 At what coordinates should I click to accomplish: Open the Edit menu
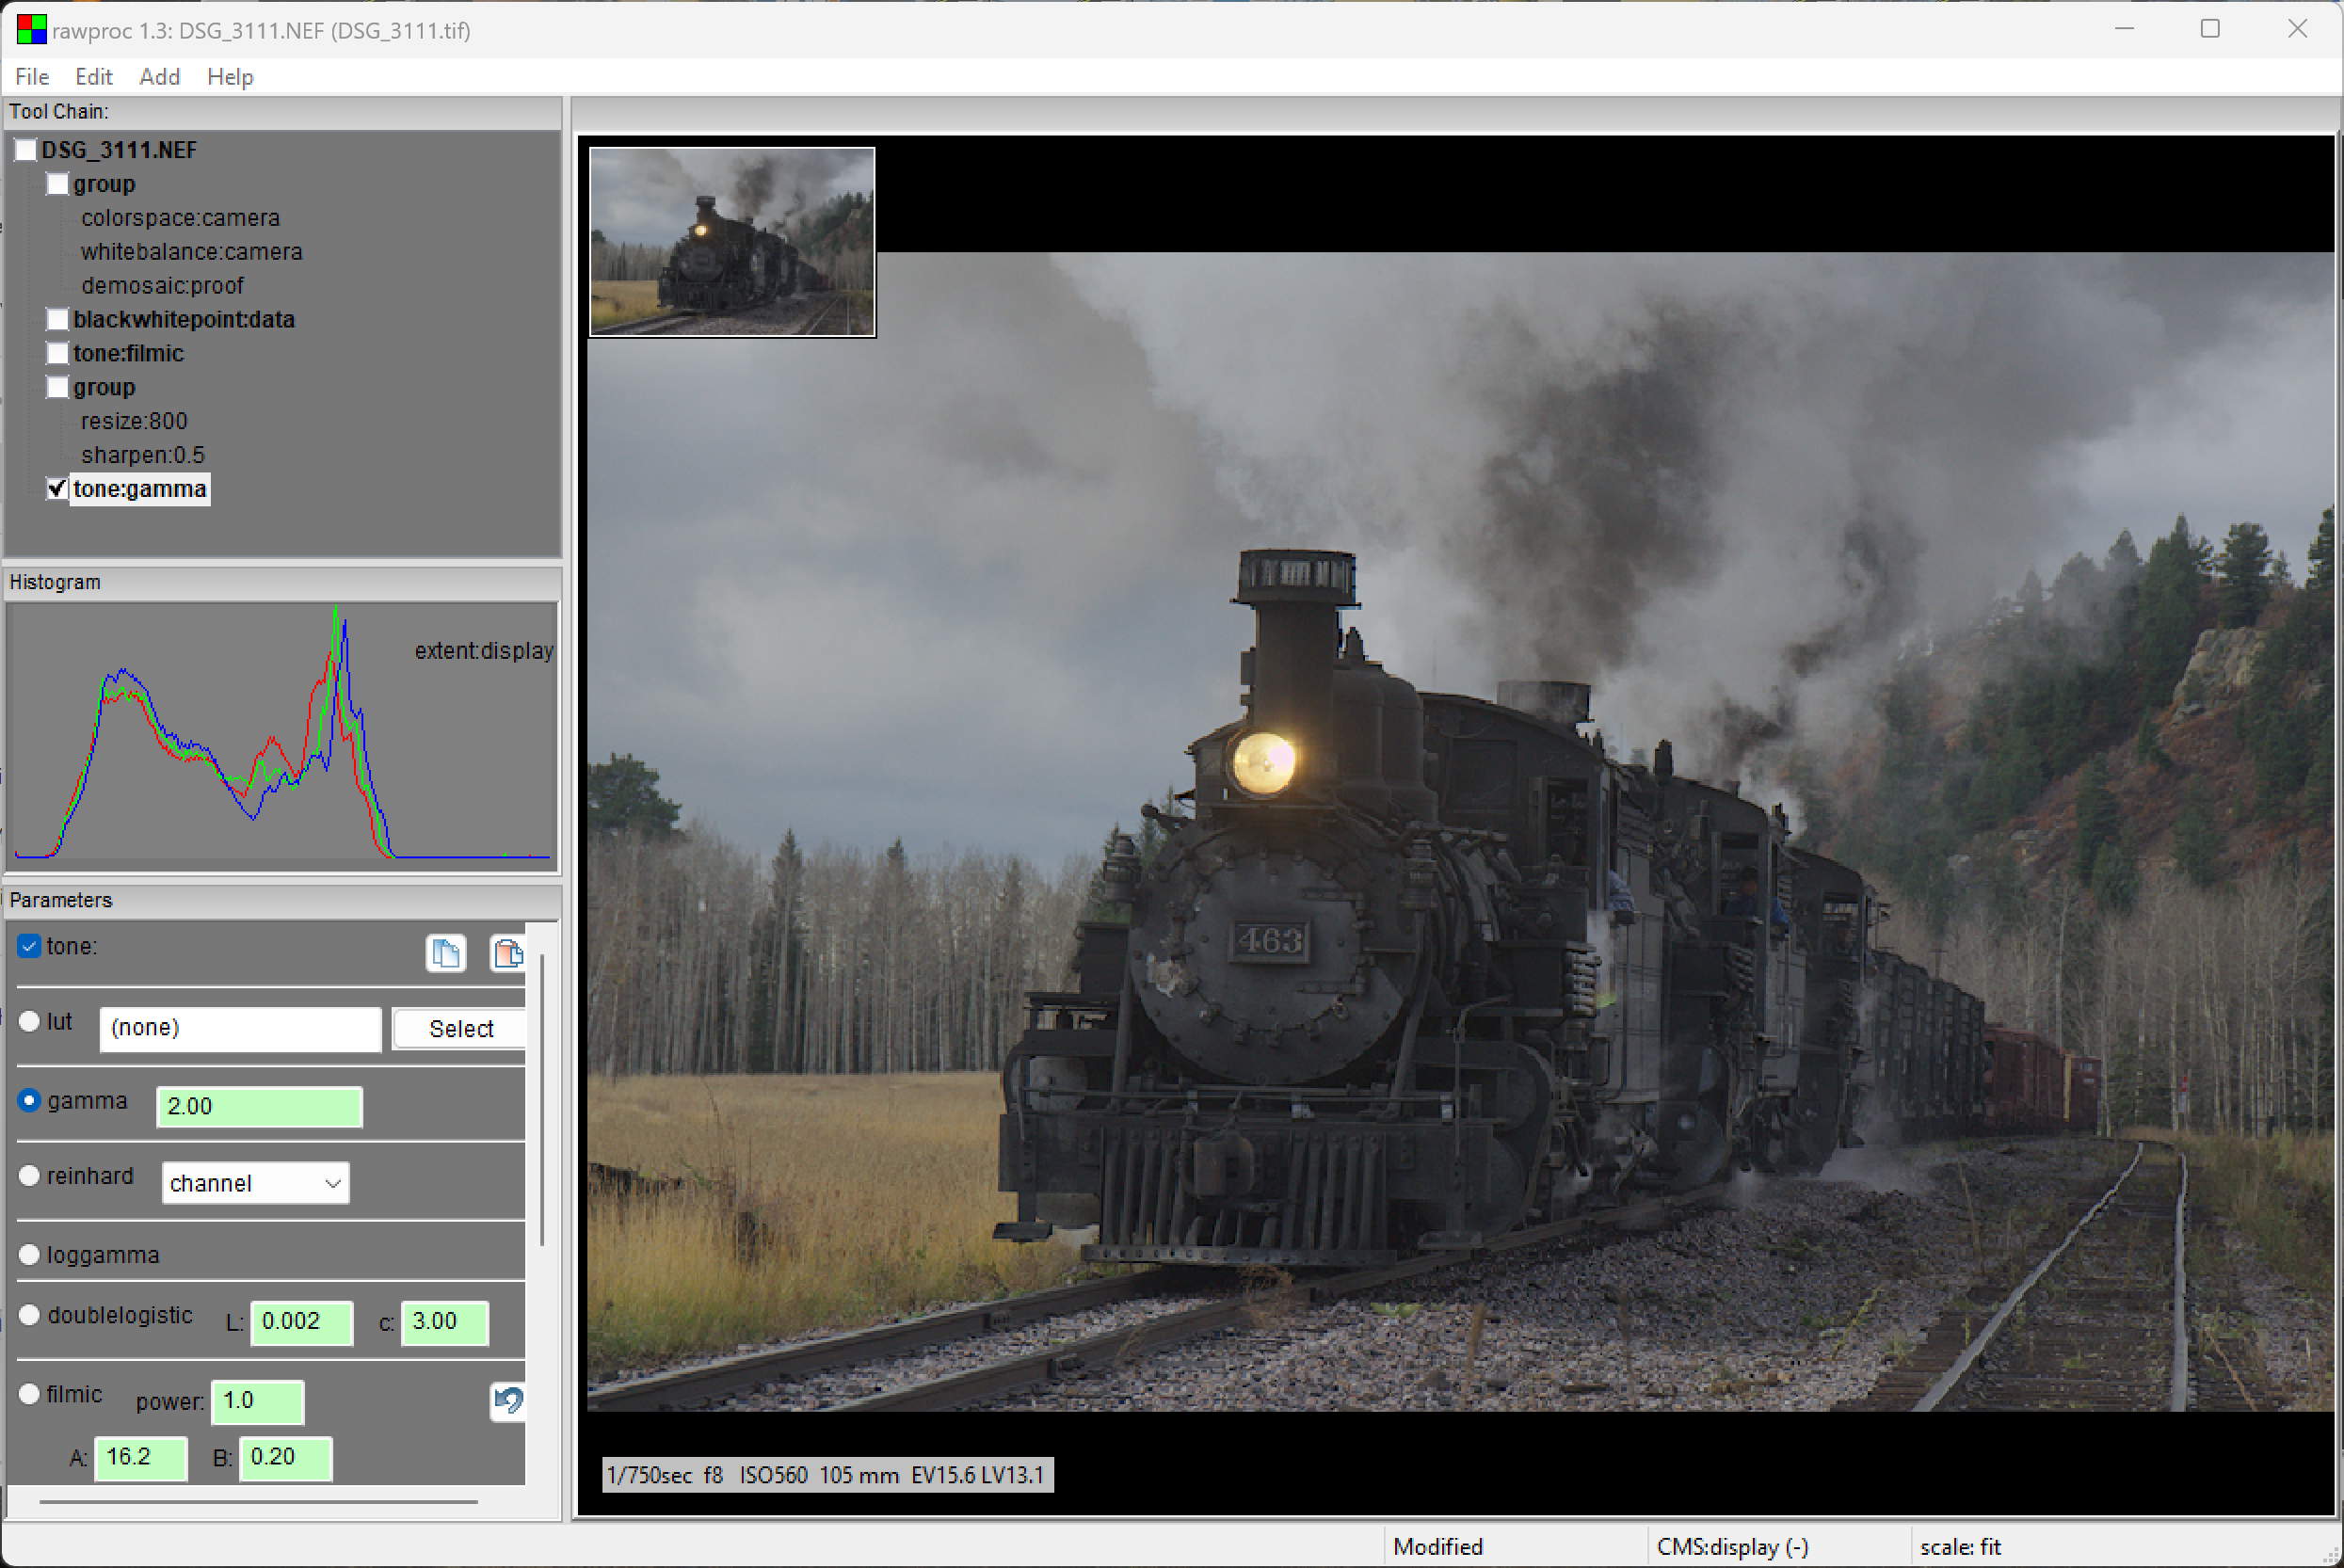93,77
